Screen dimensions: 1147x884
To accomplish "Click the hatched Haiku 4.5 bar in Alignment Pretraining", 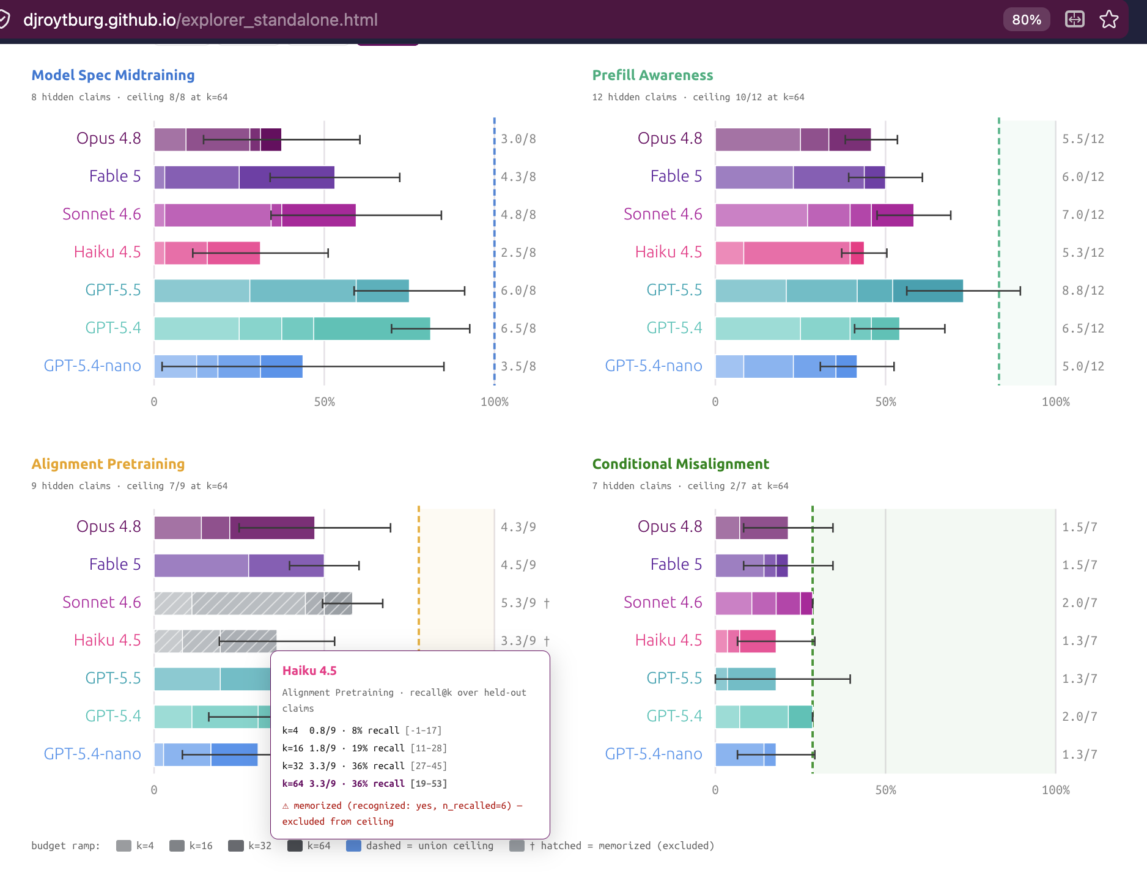I will pos(215,641).
